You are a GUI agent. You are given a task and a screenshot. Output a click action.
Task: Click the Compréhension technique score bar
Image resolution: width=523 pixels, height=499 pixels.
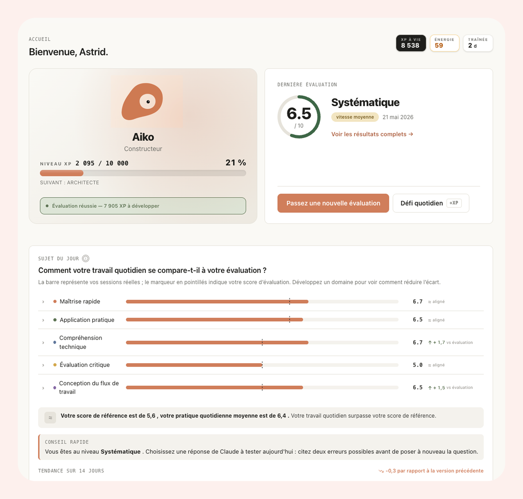(x=262, y=342)
